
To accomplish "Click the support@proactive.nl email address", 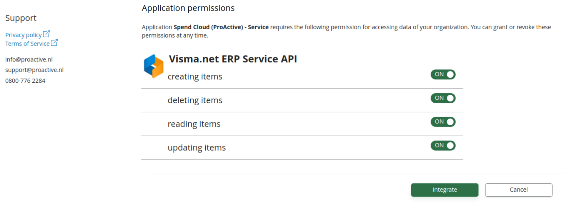I will tap(34, 70).
